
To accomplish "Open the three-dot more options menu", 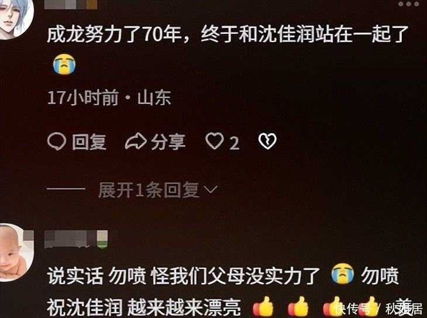I will click(408, 4).
